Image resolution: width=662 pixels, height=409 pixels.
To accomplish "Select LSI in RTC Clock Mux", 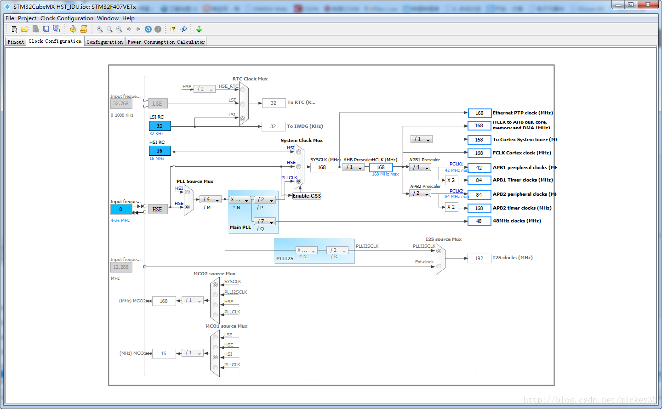I will tap(243, 119).
